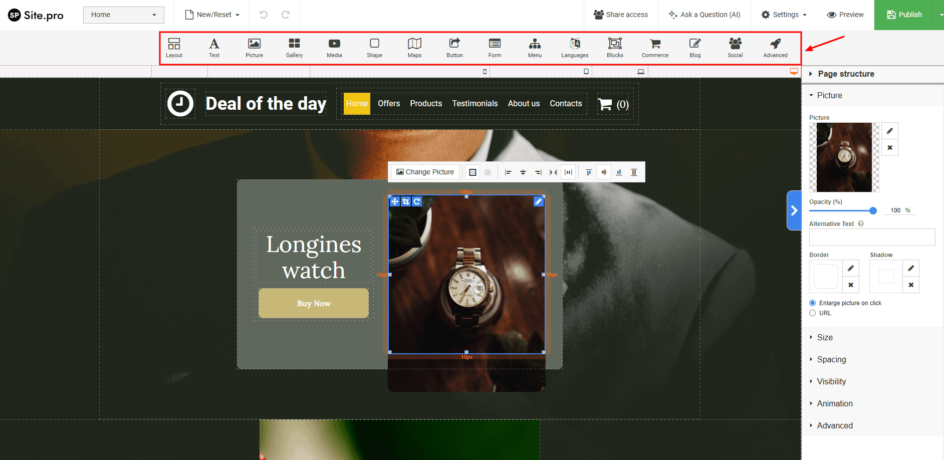944x460 pixels.
Task: Open the Layout tool
Action: tap(174, 48)
